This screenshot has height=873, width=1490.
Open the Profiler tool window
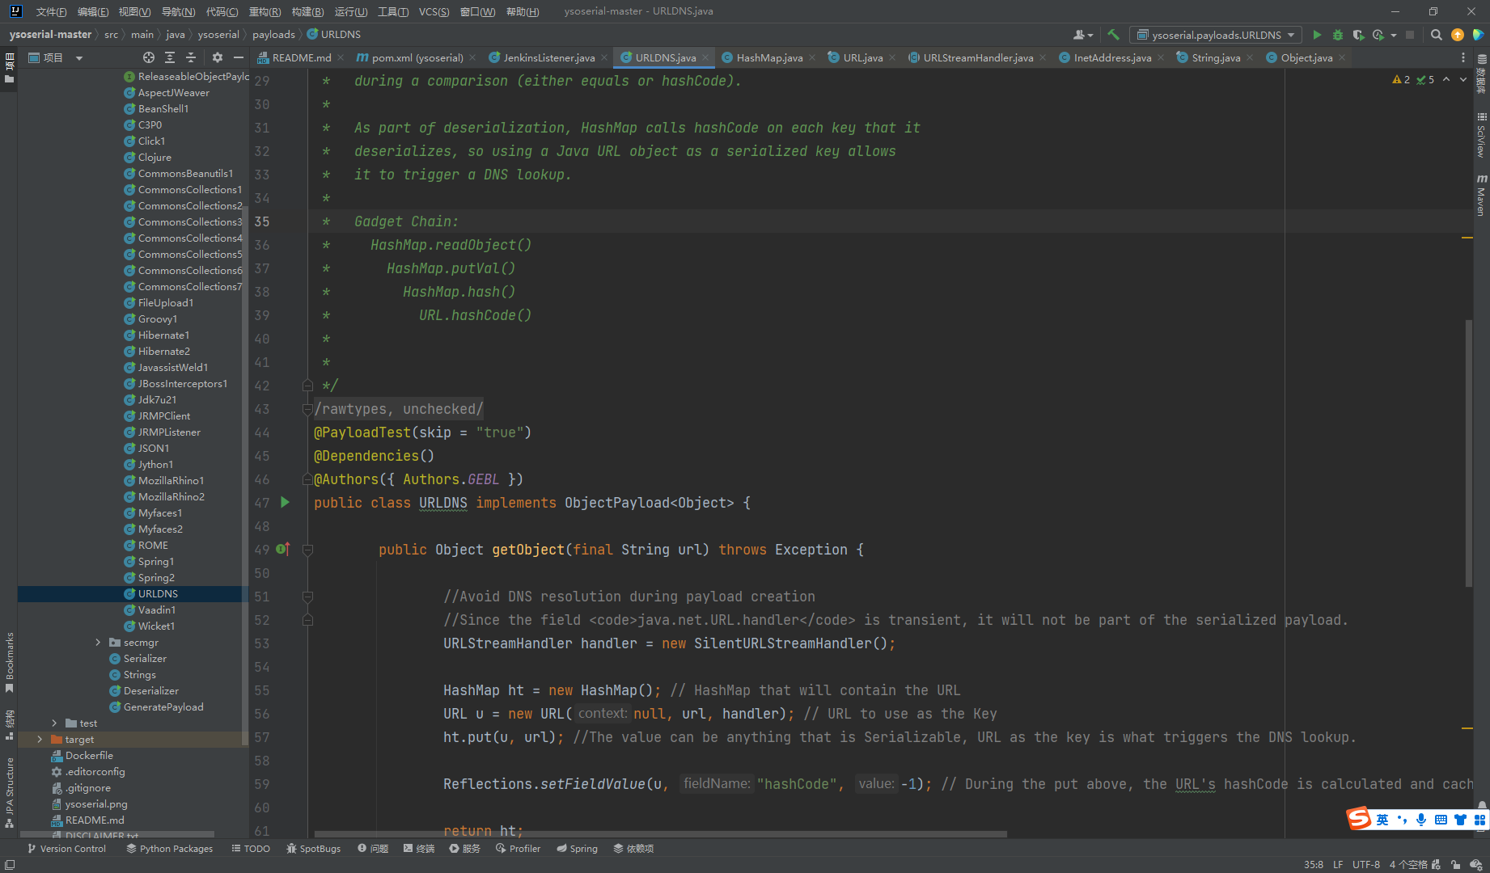pos(518,848)
